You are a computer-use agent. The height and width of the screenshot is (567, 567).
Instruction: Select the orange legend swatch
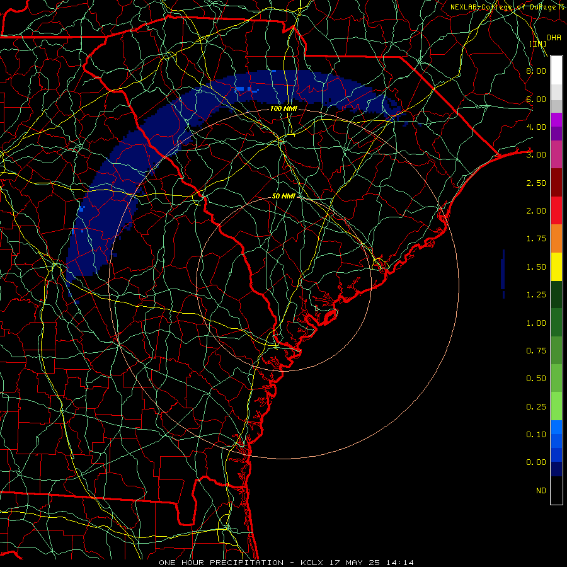point(556,239)
